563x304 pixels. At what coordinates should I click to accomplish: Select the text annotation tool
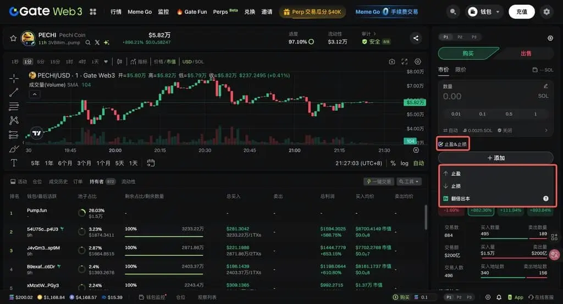point(14,163)
